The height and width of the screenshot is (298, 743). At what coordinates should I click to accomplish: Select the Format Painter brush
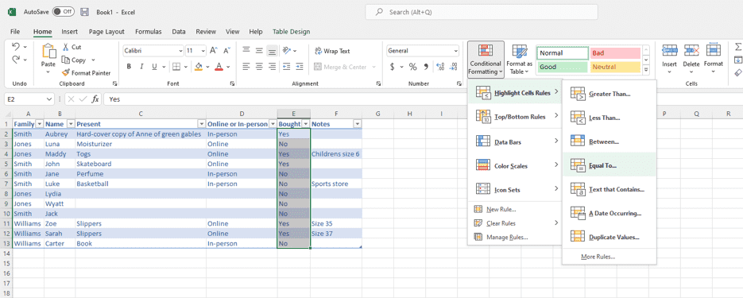(x=66, y=73)
